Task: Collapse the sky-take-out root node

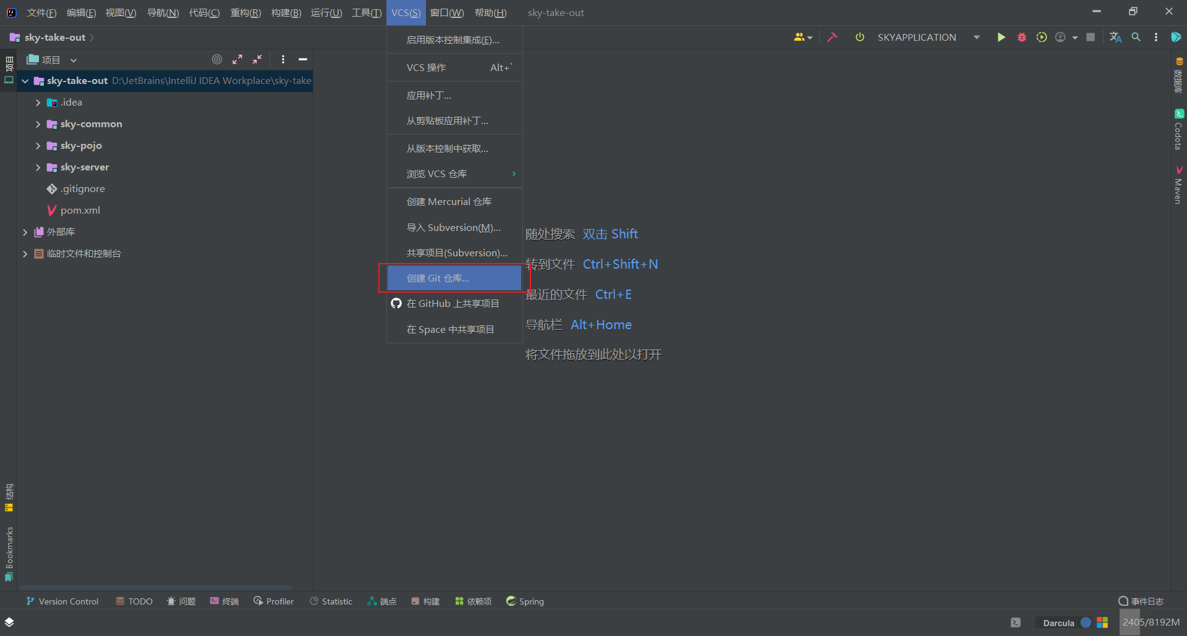Action: coord(25,81)
